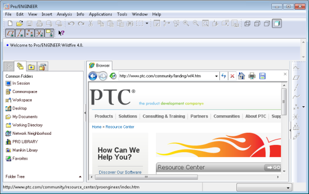Switch to hidden line display mode
Image resolution: width=309 pixels, height=194 pixels.
tap(257, 23)
